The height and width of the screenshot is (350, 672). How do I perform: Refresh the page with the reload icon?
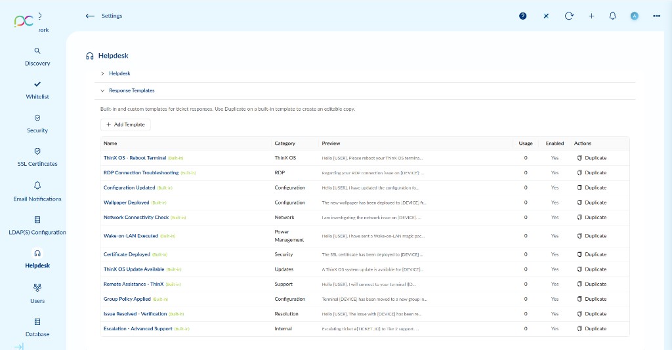click(x=569, y=16)
